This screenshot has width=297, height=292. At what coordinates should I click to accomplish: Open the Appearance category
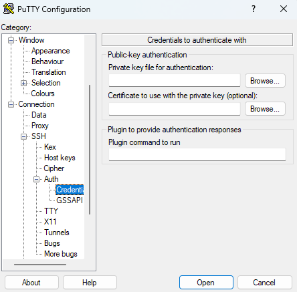(50, 51)
